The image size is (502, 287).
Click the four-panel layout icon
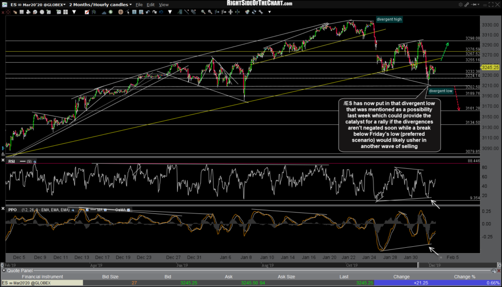66,12
